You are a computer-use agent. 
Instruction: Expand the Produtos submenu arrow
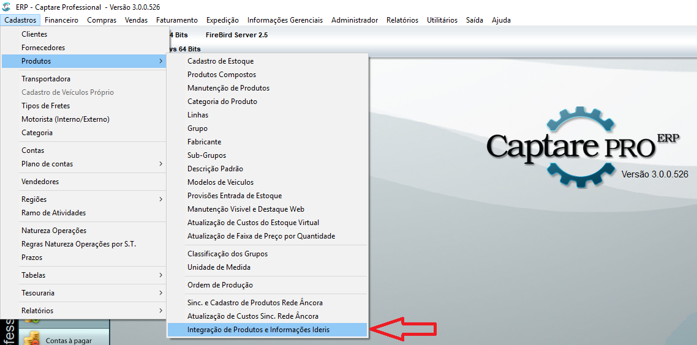[x=160, y=61]
